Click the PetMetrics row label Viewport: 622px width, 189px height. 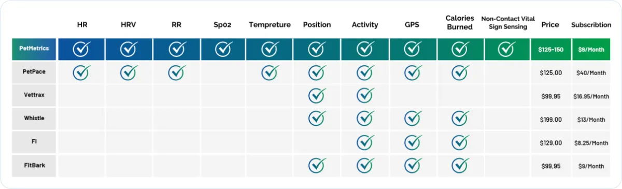[34, 48]
